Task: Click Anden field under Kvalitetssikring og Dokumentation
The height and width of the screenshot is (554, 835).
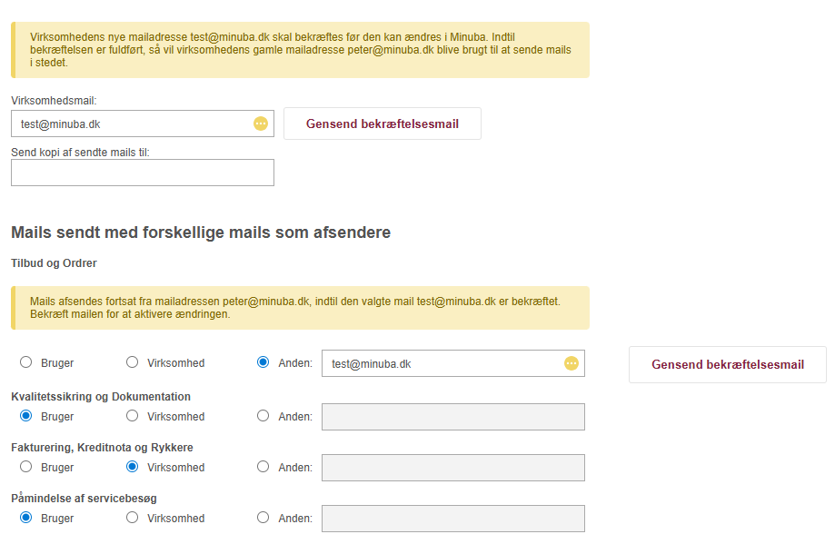Action: click(x=452, y=417)
